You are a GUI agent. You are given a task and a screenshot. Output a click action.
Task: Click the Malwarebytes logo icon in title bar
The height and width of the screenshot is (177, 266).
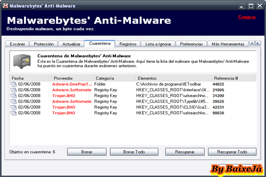click(5, 5)
